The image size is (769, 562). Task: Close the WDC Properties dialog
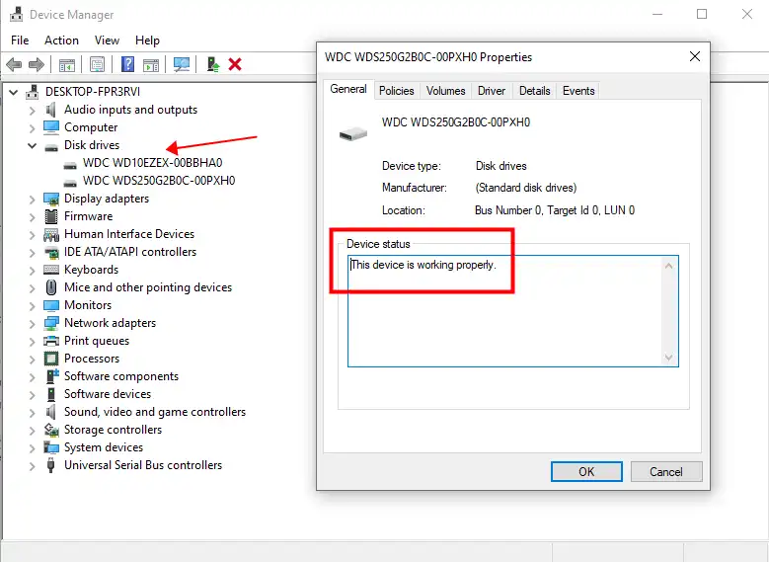[x=694, y=56]
